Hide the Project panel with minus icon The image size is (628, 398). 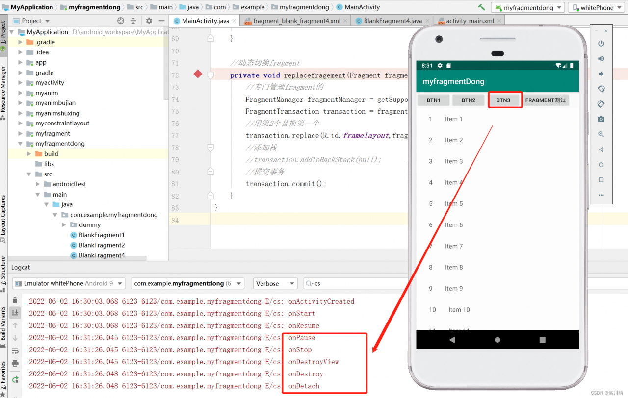point(162,21)
